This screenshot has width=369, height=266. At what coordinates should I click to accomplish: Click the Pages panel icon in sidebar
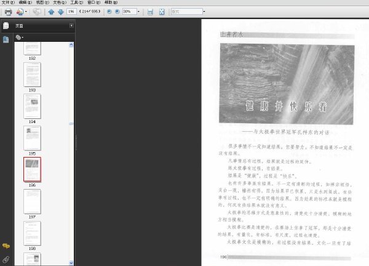6,25
